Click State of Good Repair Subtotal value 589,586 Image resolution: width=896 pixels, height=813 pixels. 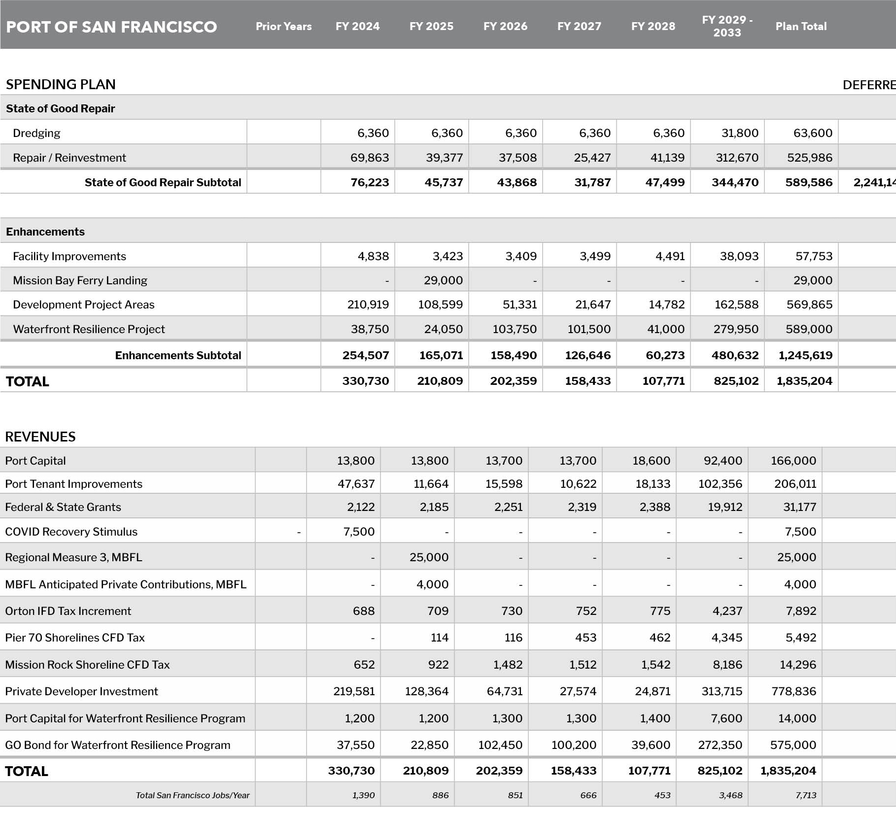tap(809, 182)
